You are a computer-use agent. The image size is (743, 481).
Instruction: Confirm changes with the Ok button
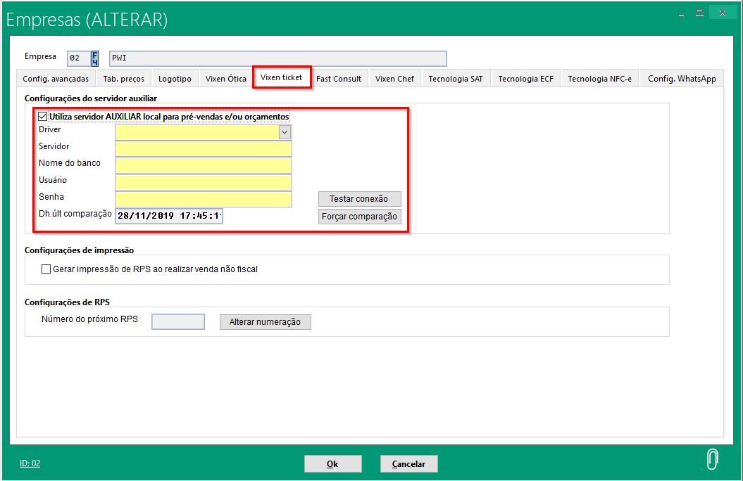(332, 464)
